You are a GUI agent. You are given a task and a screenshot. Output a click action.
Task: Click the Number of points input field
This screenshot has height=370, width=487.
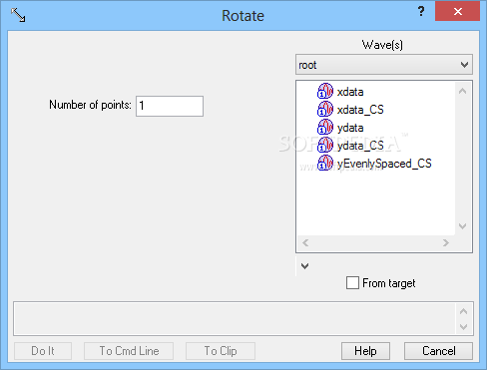point(170,106)
